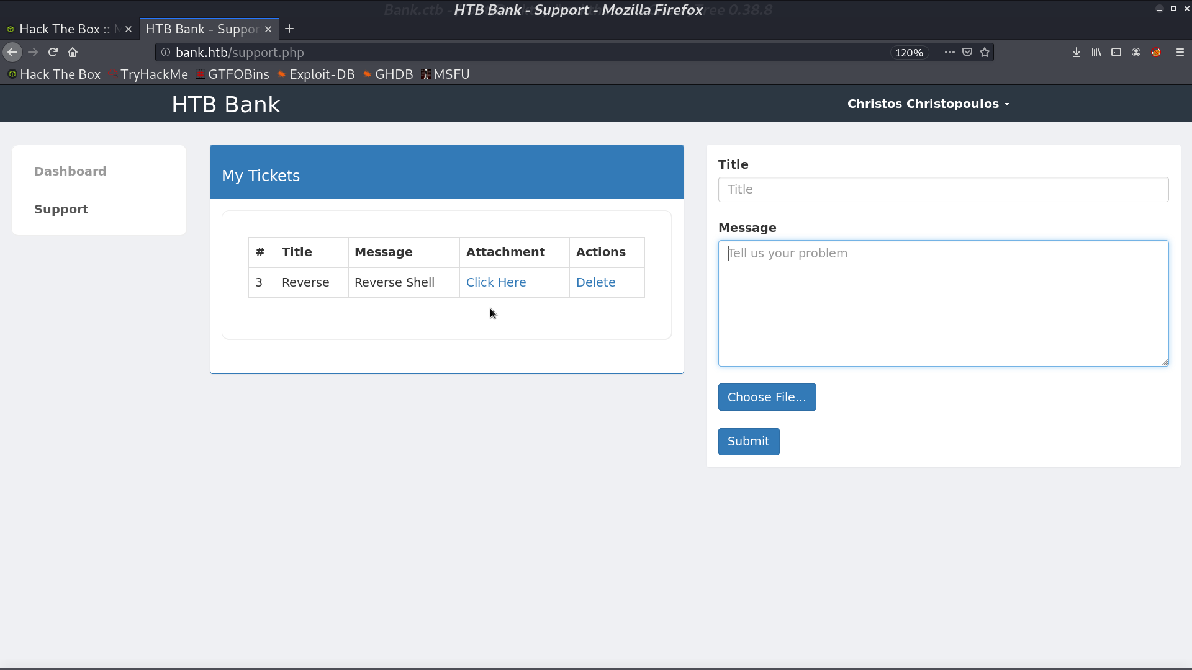The width and height of the screenshot is (1192, 670).
Task: Save page to Pocket
Action: [x=967, y=53]
